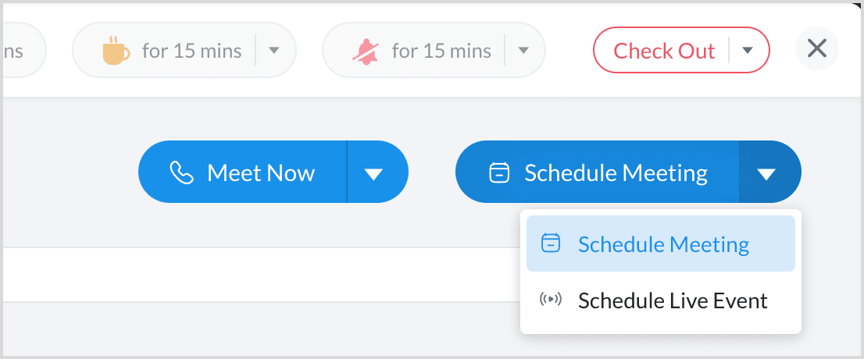Image resolution: width=864 pixels, height=359 pixels.
Task: Expand the break duration dropdown arrow
Action: click(274, 51)
